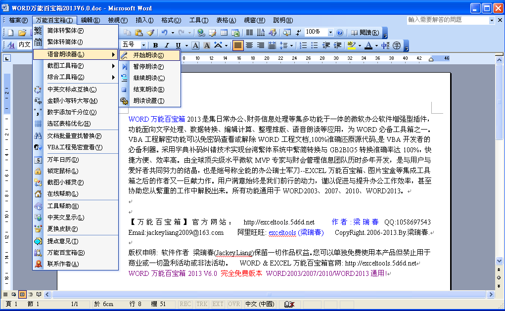This screenshot has height=311, width=505.
Task: Toggle TRK track changes in status bar
Action: click(x=202, y=304)
